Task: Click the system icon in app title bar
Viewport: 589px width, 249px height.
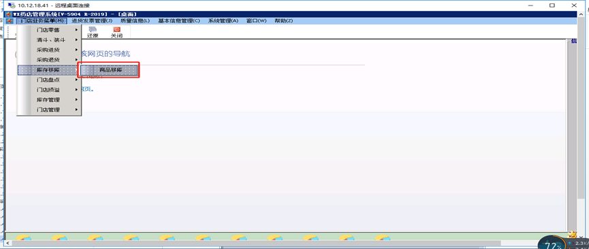Action: pos(9,14)
